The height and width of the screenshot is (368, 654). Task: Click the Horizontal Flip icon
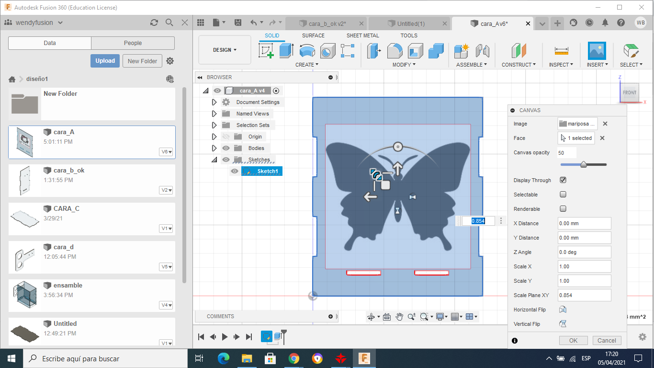[563, 310]
